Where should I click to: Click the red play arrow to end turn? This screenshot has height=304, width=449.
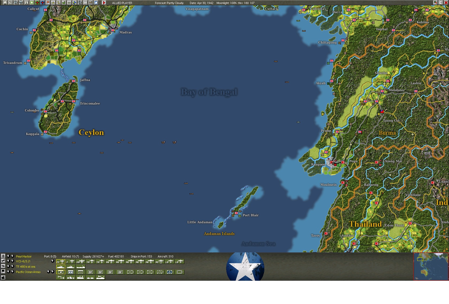click(x=104, y=3)
